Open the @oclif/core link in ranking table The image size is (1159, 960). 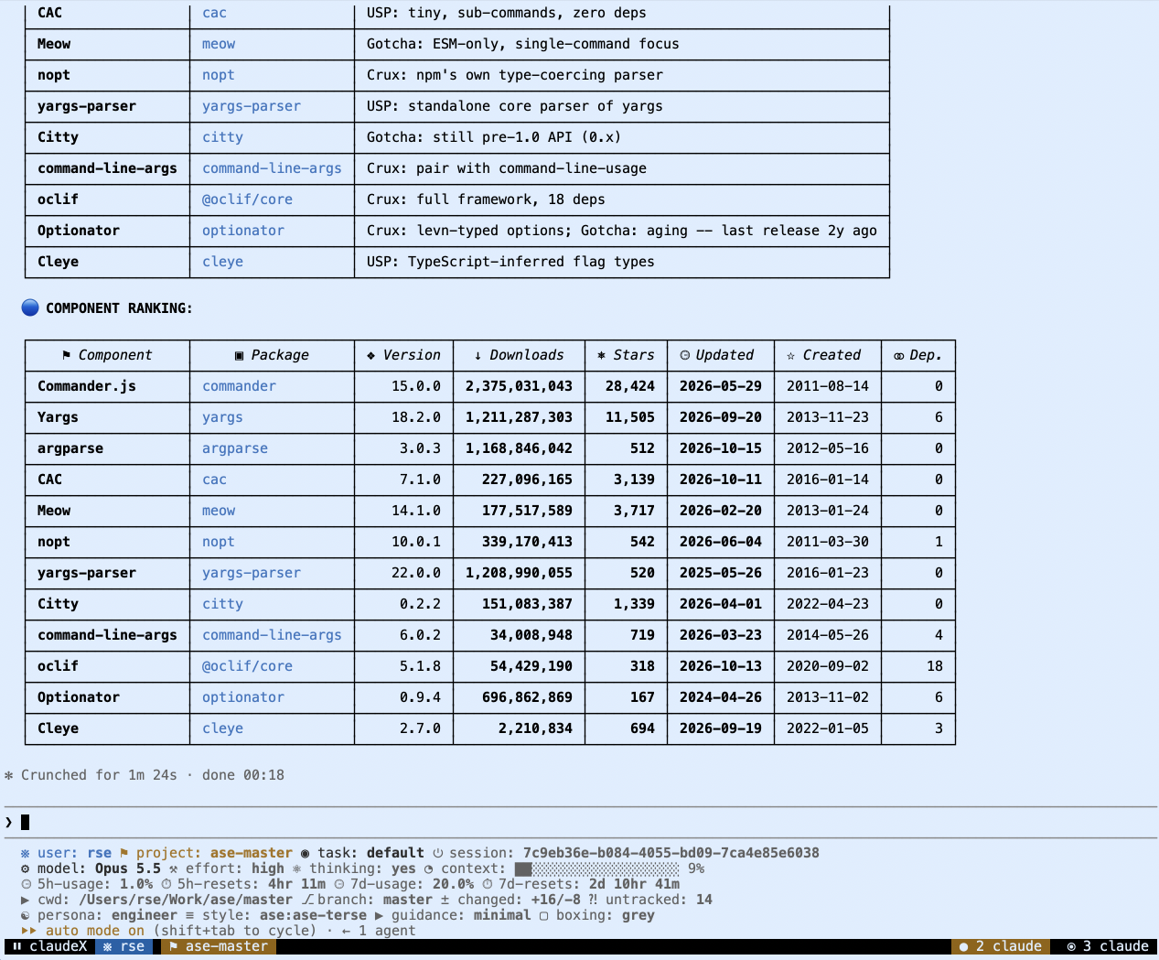coord(247,666)
